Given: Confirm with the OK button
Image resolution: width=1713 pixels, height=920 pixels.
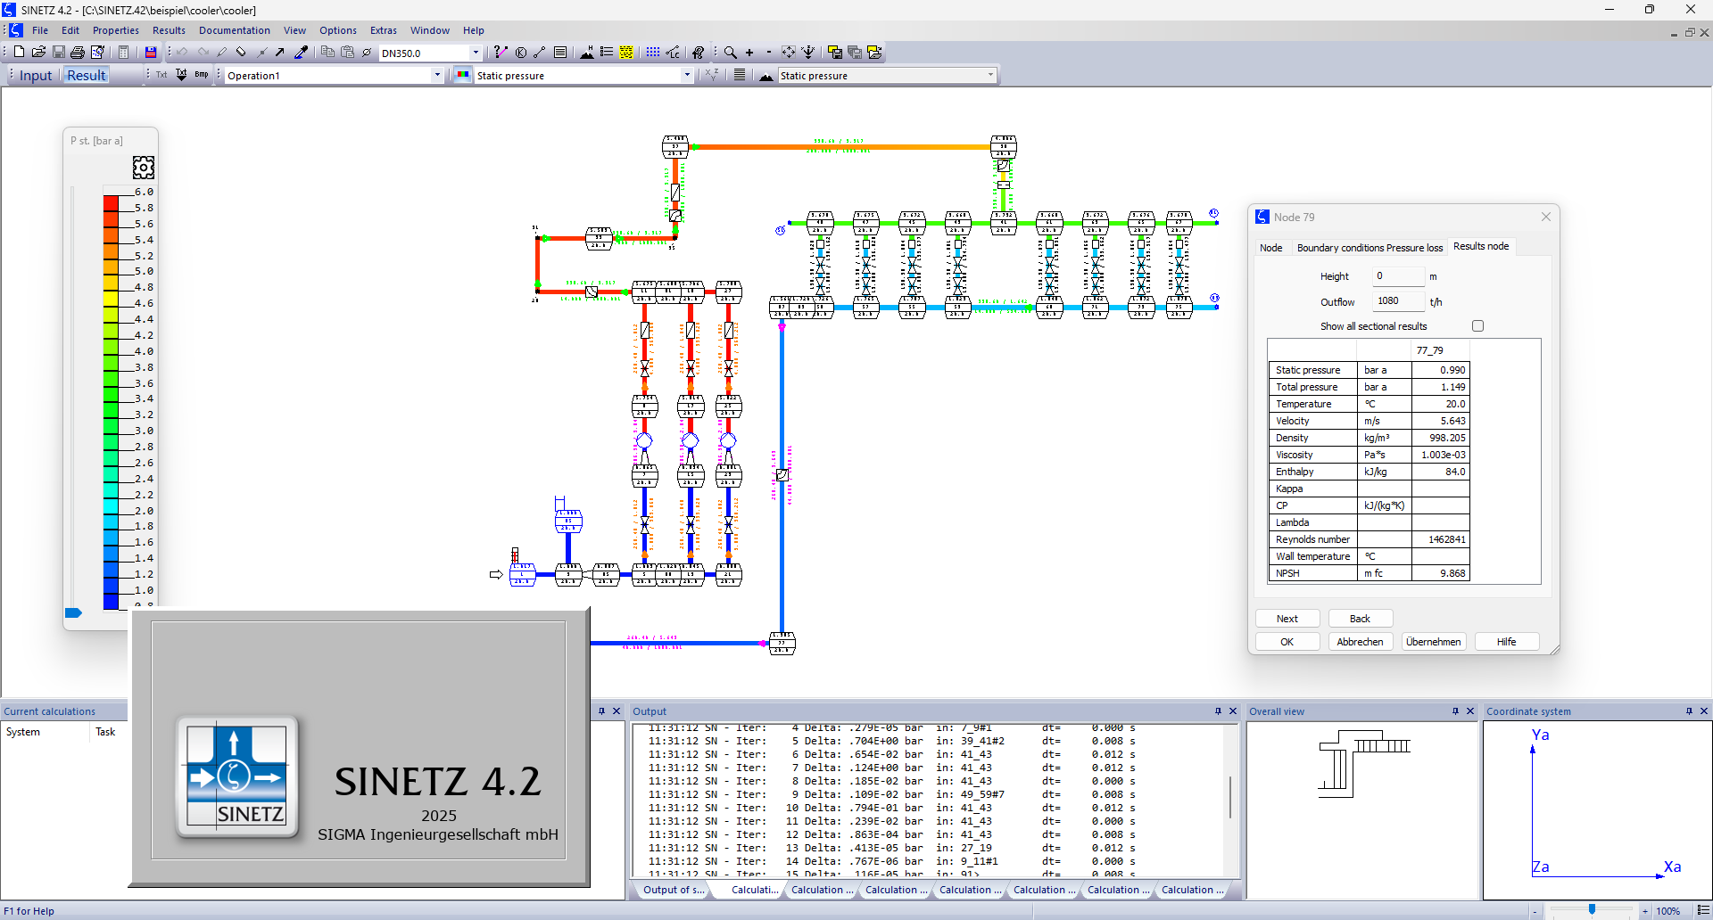Looking at the screenshot, I should [1287, 642].
